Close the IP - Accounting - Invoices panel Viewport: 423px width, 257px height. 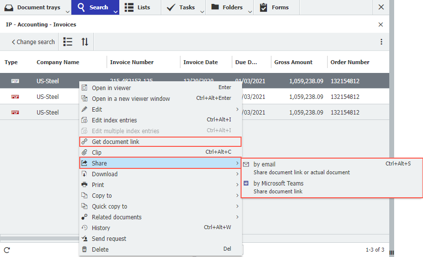pyautogui.click(x=381, y=24)
